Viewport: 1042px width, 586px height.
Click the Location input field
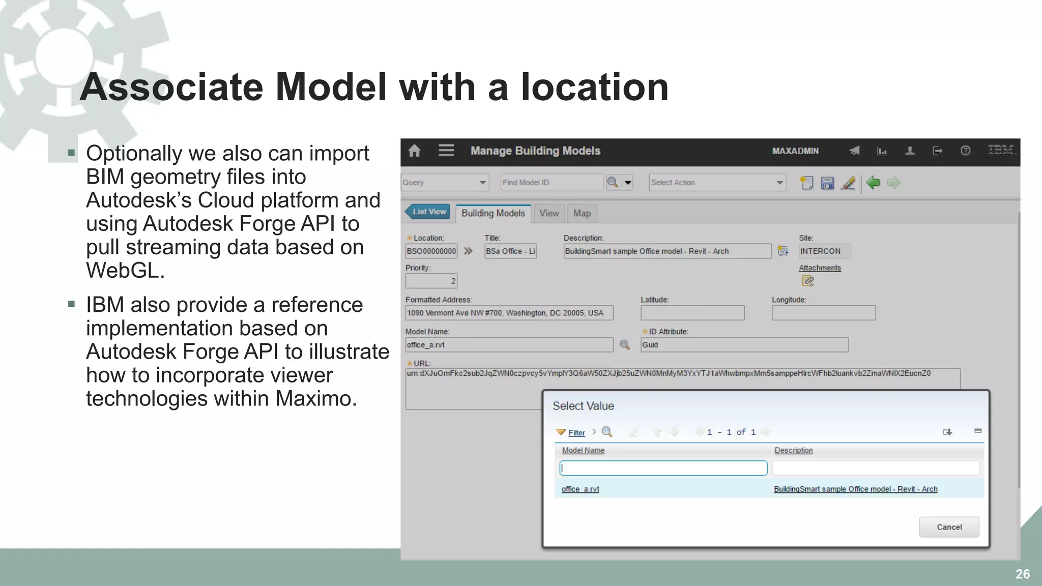click(431, 251)
